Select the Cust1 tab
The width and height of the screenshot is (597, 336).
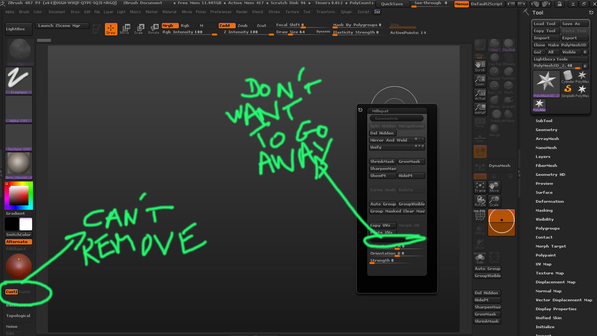[x=12, y=292]
